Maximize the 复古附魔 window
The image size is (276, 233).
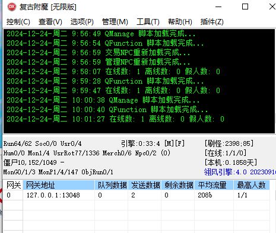(245, 7)
